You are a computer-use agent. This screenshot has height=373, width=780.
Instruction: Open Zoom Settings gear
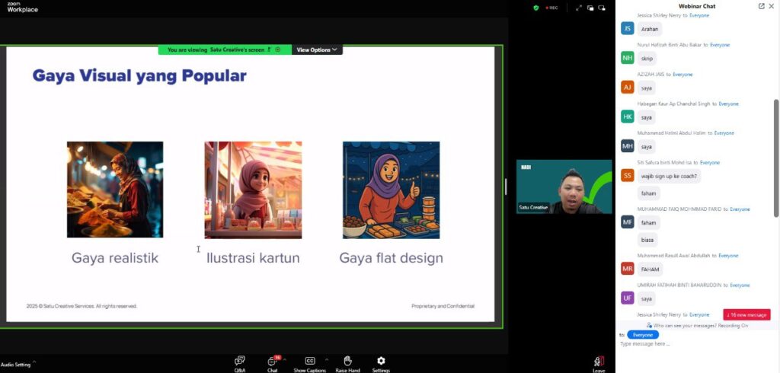pos(381,362)
